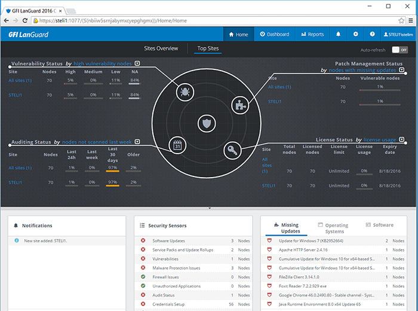Switch to the Software tab

tap(380, 225)
